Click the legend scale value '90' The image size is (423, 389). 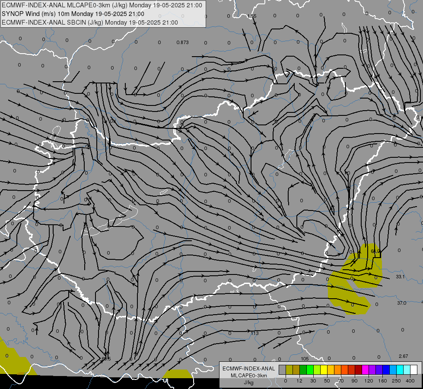pyautogui.click(x=355, y=381)
